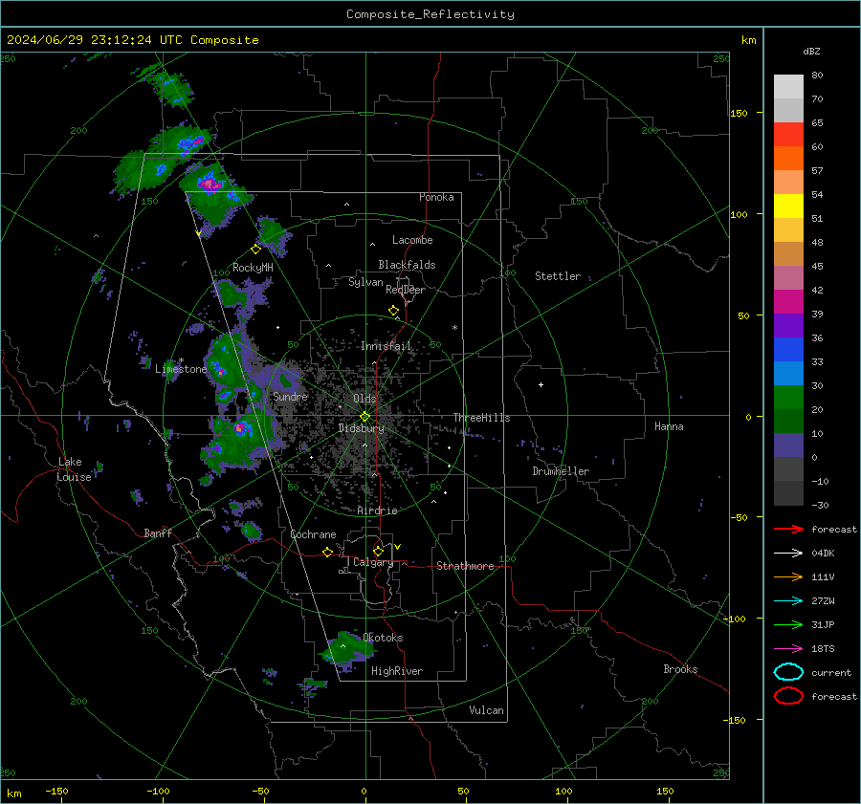The height and width of the screenshot is (804, 861).
Task: Click the Stettler city label
Action: click(x=558, y=276)
